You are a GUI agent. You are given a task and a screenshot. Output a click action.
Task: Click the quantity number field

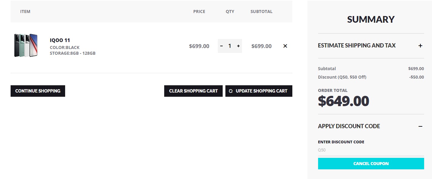[230, 46]
